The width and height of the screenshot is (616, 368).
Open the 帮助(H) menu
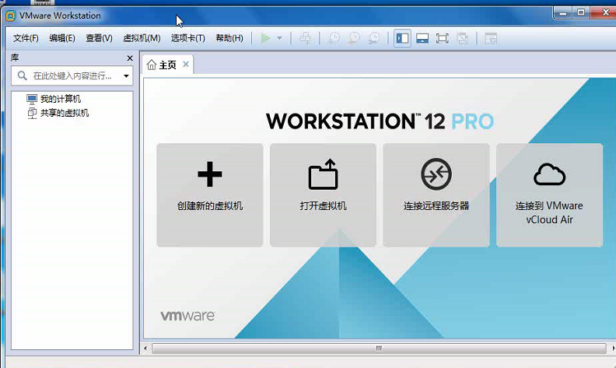[229, 38]
